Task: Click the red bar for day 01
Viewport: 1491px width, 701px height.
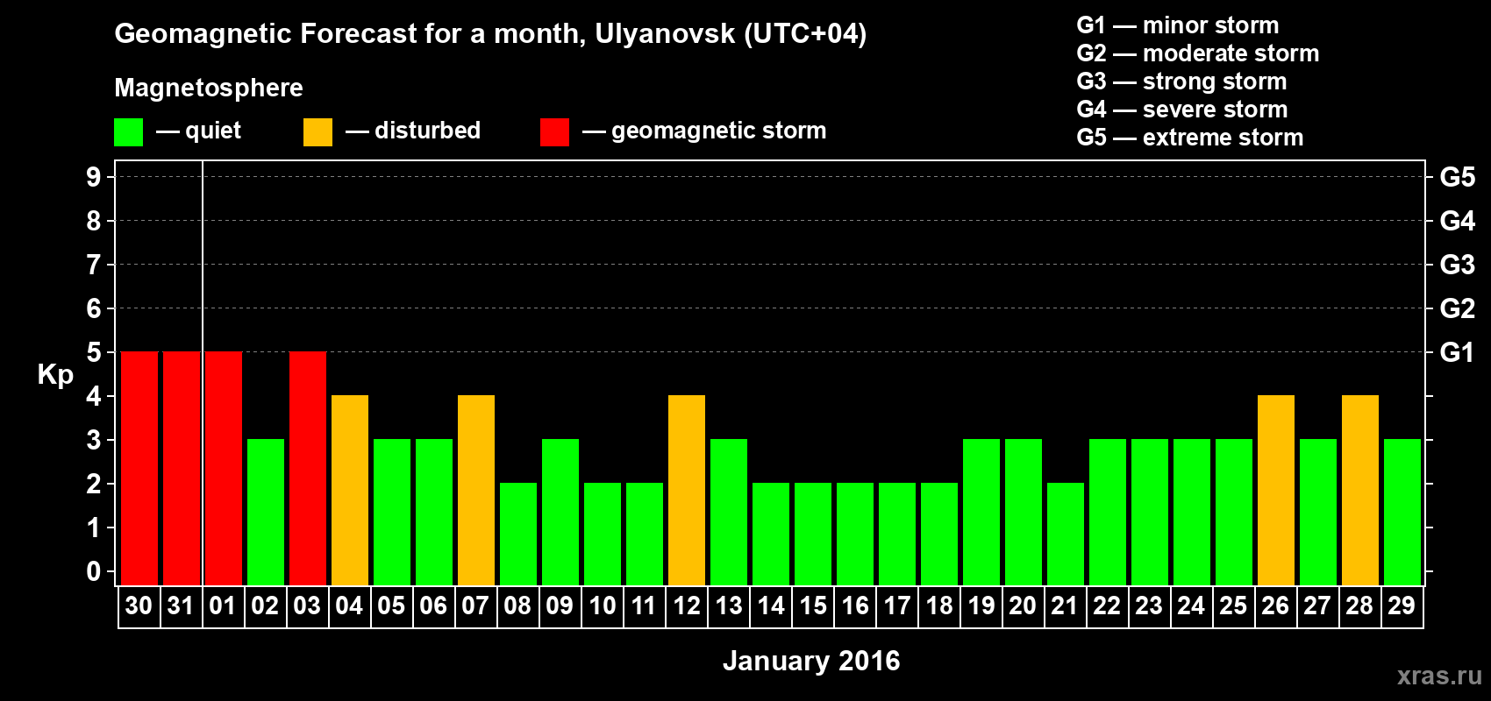Action: pyautogui.click(x=224, y=469)
